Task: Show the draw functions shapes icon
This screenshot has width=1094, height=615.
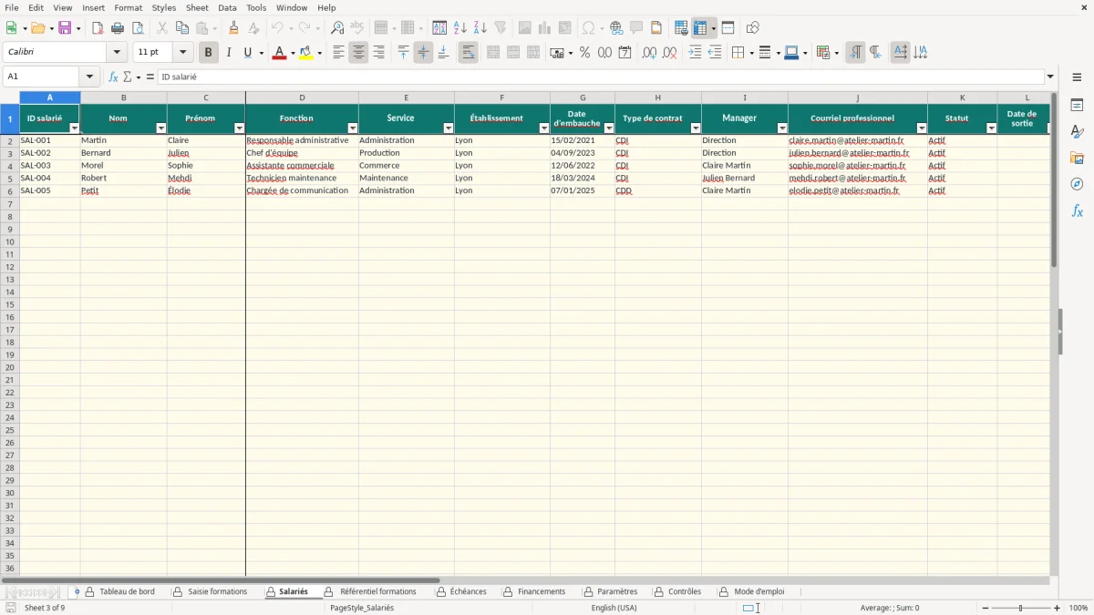Action: [753, 28]
